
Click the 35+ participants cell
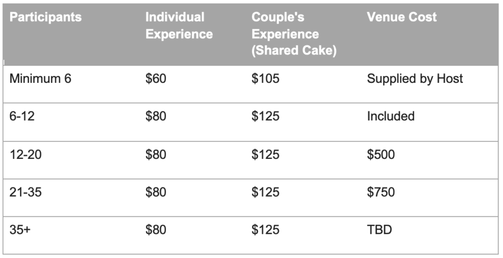pos(20,230)
